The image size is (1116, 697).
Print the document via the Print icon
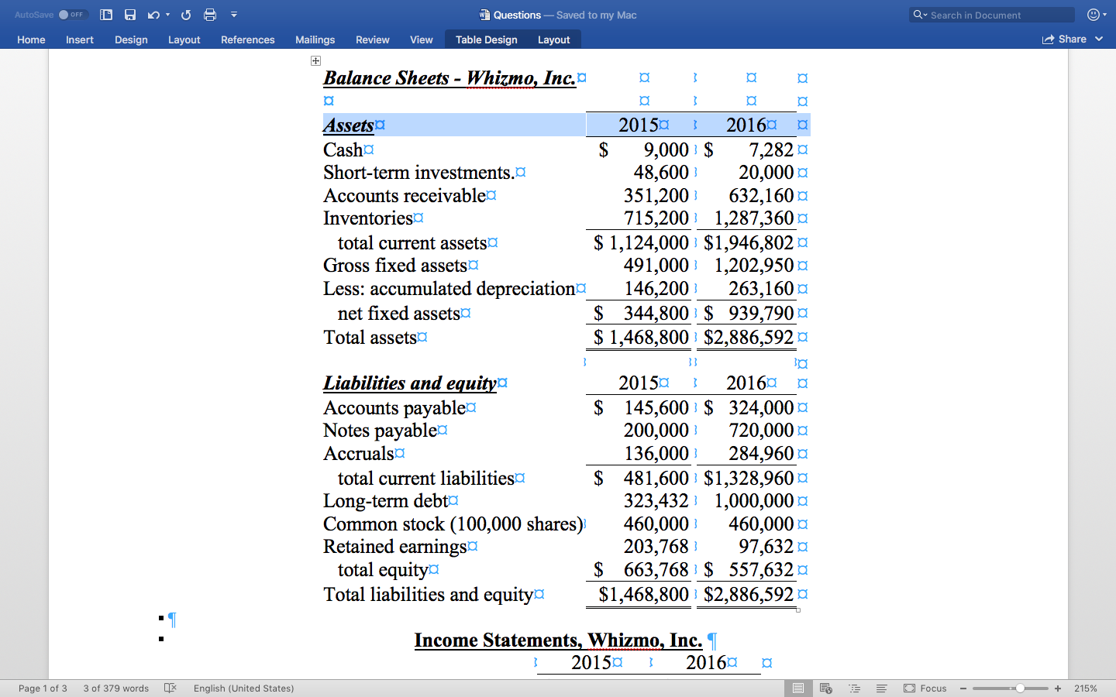coord(209,14)
